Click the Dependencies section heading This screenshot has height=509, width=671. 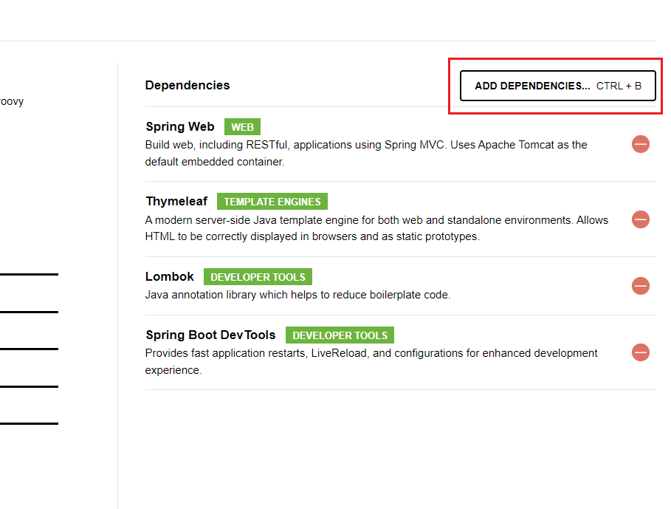coord(187,85)
